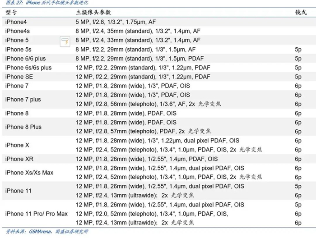Click the 6p value in iPhone XR row

298,159
